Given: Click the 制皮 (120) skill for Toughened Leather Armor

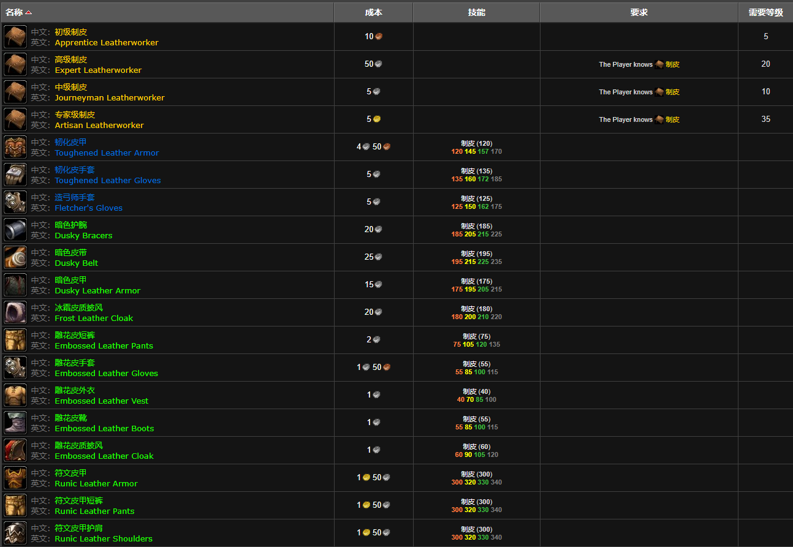Looking at the screenshot, I should (x=476, y=143).
